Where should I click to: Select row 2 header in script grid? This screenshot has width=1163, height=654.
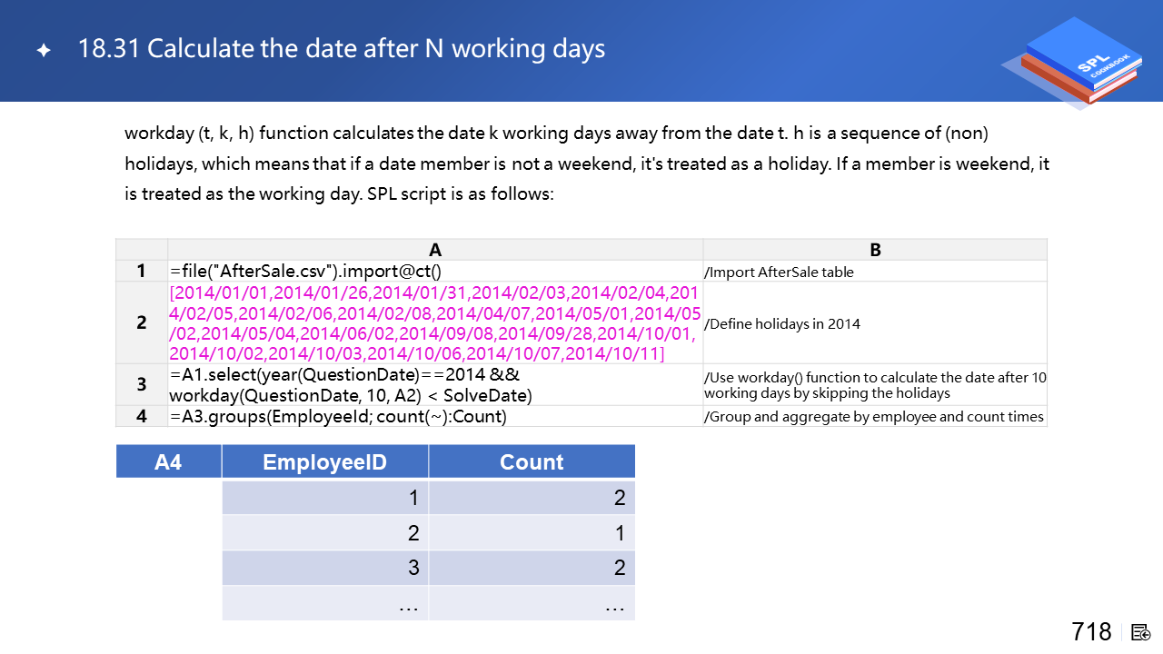tap(142, 322)
